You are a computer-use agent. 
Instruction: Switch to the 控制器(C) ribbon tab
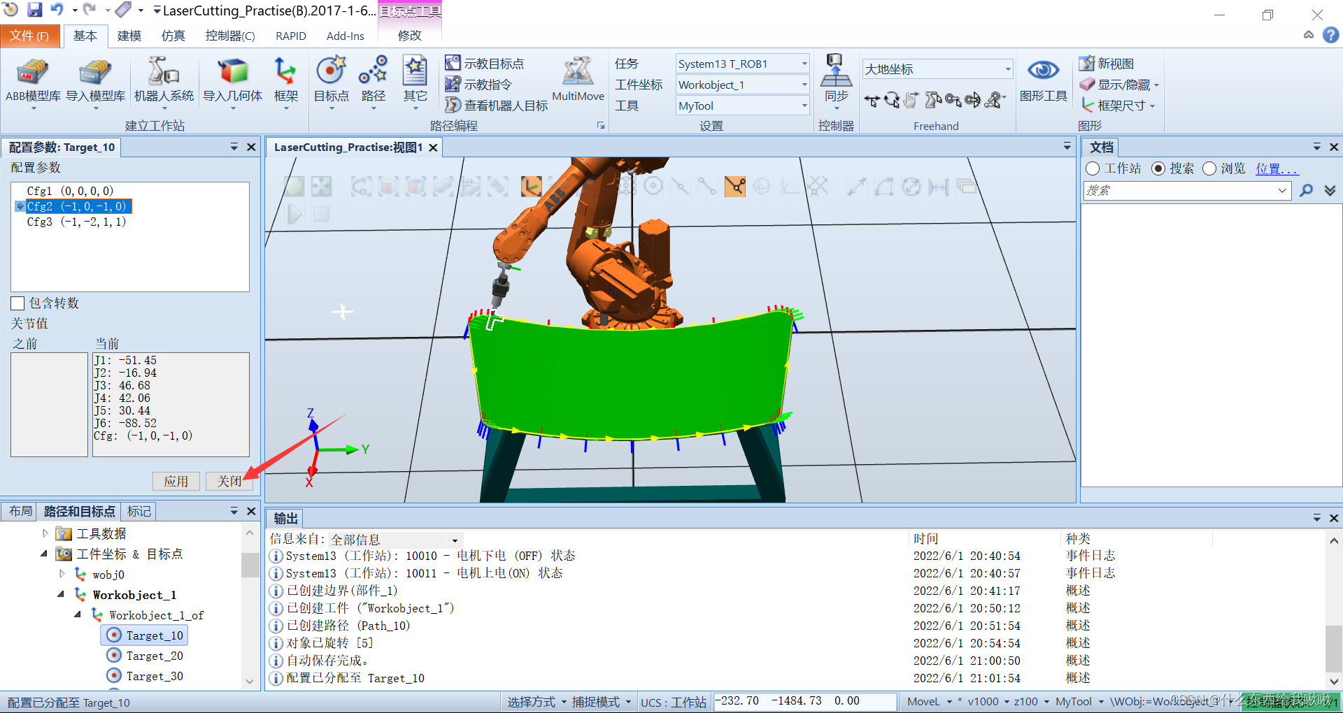pos(230,36)
